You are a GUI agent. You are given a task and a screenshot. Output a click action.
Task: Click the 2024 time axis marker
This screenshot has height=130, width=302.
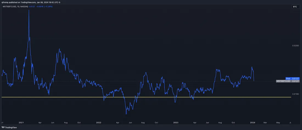click(253, 122)
